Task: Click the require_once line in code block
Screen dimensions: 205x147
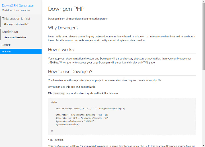Action: pos(90,108)
